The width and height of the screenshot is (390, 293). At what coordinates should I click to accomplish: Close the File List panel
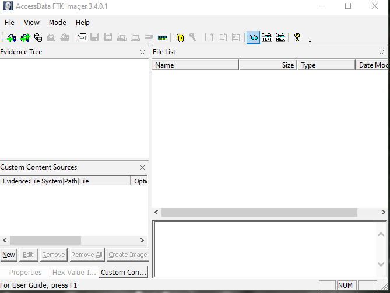(381, 52)
